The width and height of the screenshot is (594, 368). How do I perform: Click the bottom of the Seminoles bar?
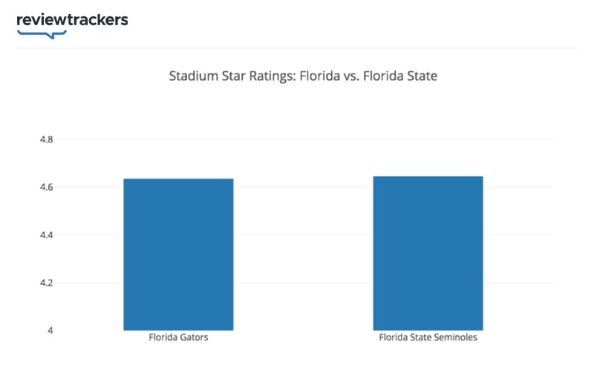[x=428, y=329]
